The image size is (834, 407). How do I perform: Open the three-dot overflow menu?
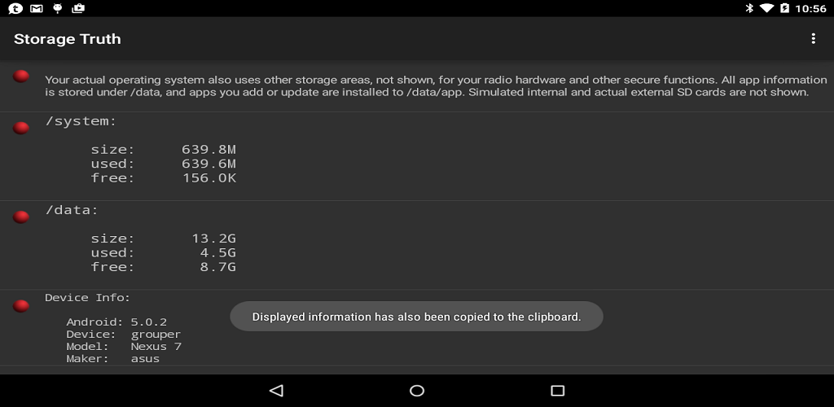coord(813,39)
